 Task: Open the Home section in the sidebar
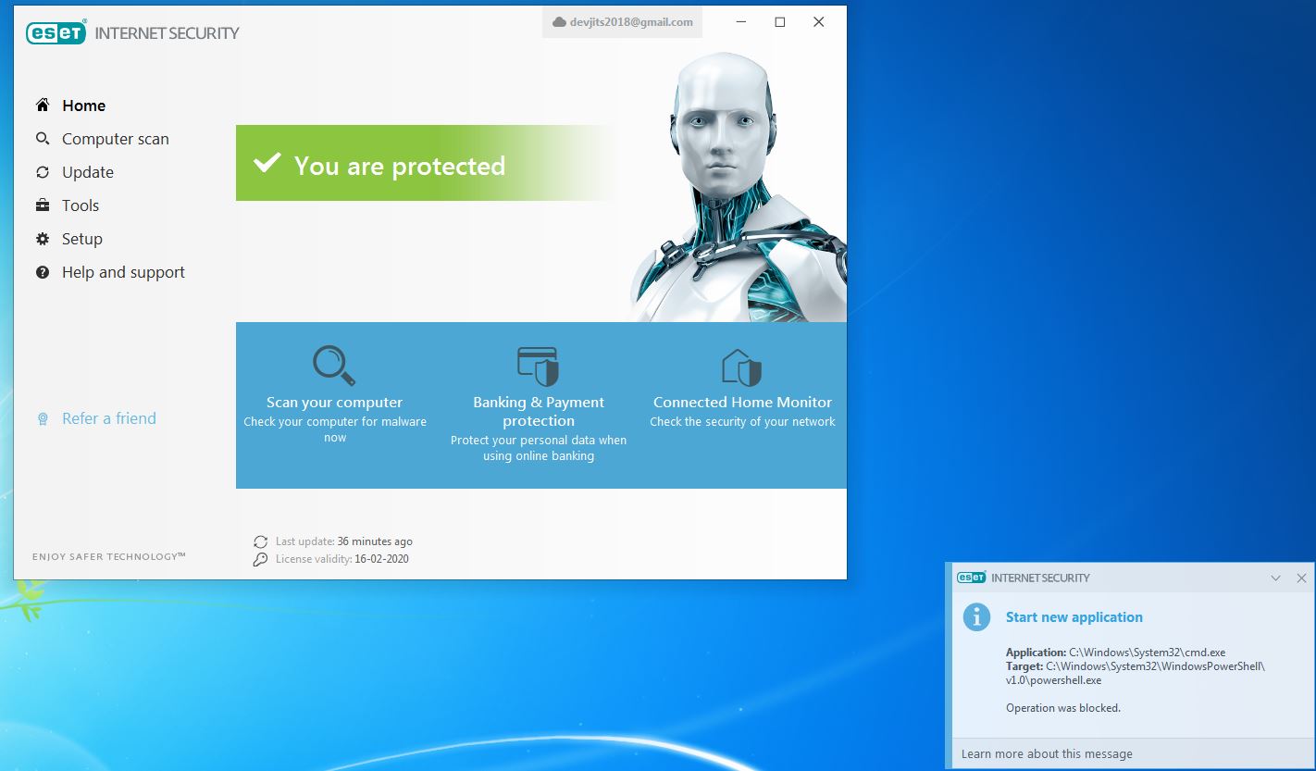click(83, 106)
